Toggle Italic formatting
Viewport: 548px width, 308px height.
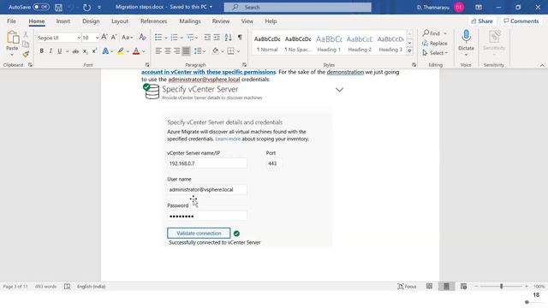pyautogui.click(x=51, y=51)
